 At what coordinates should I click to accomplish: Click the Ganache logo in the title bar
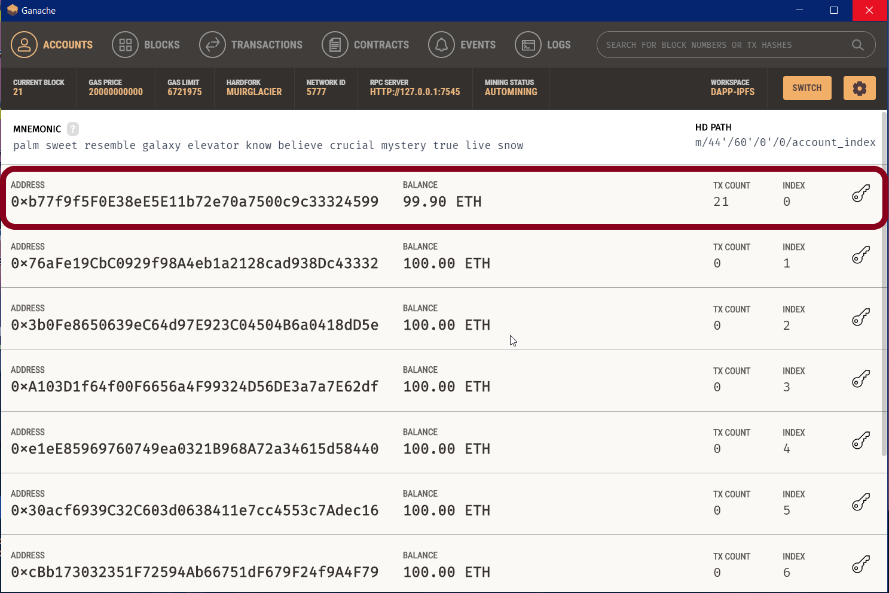(x=12, y=10)
